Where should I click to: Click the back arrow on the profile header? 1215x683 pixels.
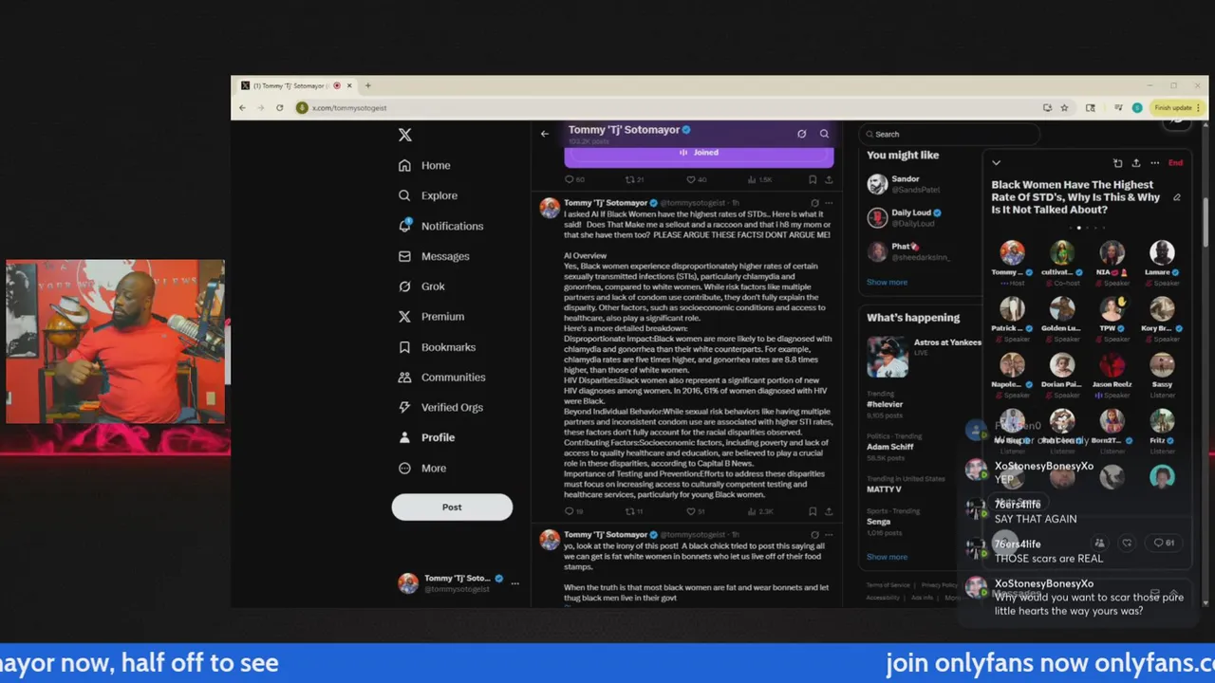[545, 134]
